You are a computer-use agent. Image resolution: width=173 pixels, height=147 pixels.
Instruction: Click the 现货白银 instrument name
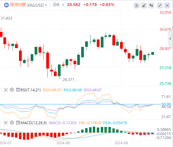[x=18, y=5]
